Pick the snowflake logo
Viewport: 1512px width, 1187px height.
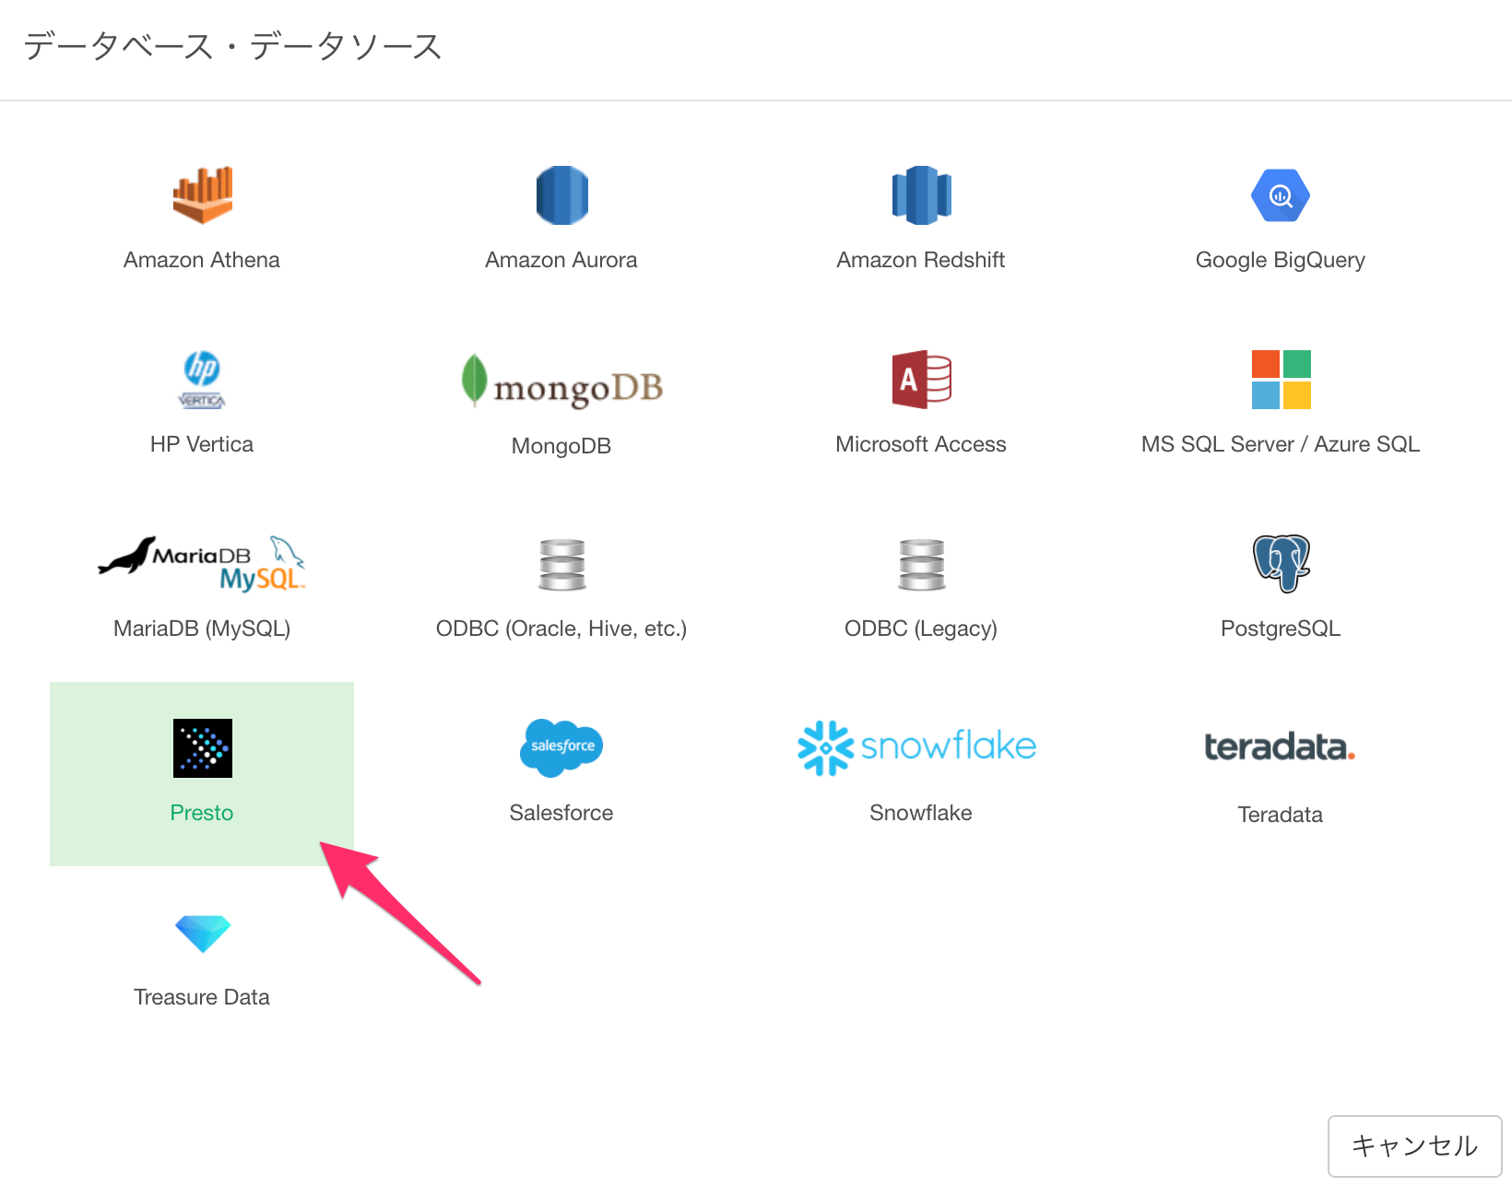coord(917,747)
